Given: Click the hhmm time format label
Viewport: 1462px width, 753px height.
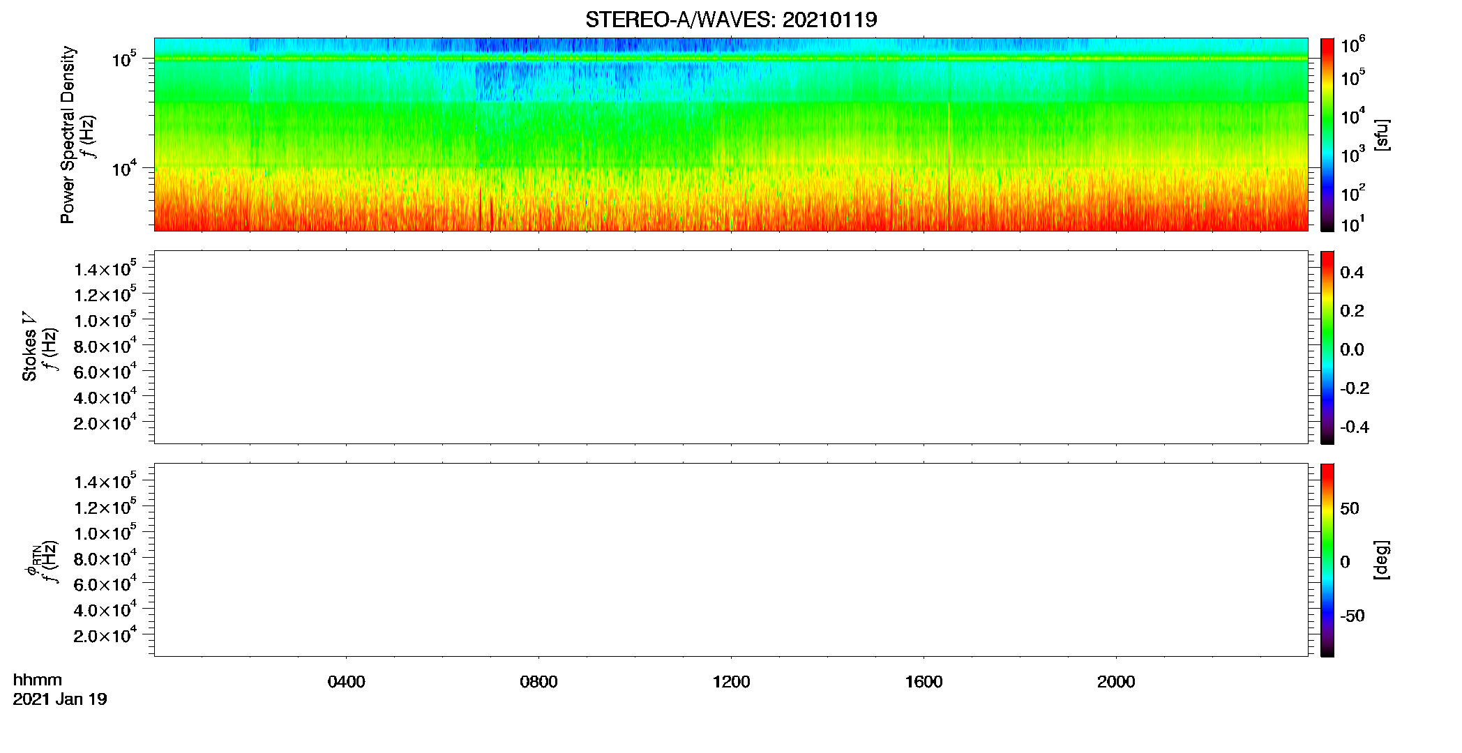Looking at the screenshot, I should point(38,680).
